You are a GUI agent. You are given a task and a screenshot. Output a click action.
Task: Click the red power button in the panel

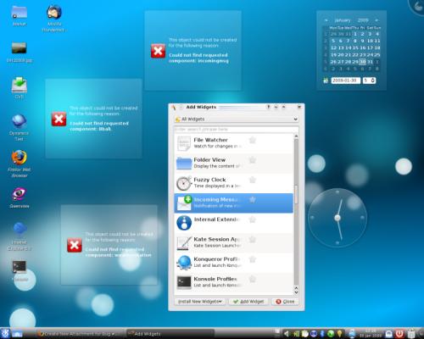point(399,334)
